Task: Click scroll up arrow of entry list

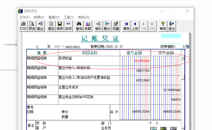Action: click(183, 58)
